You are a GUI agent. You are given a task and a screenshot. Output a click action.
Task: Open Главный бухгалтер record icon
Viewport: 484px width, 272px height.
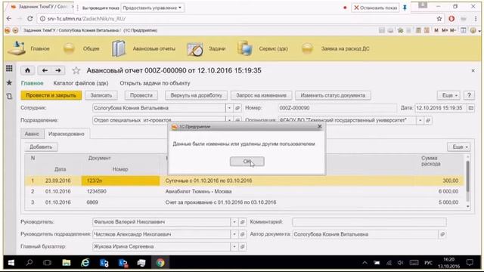[242, 246]
